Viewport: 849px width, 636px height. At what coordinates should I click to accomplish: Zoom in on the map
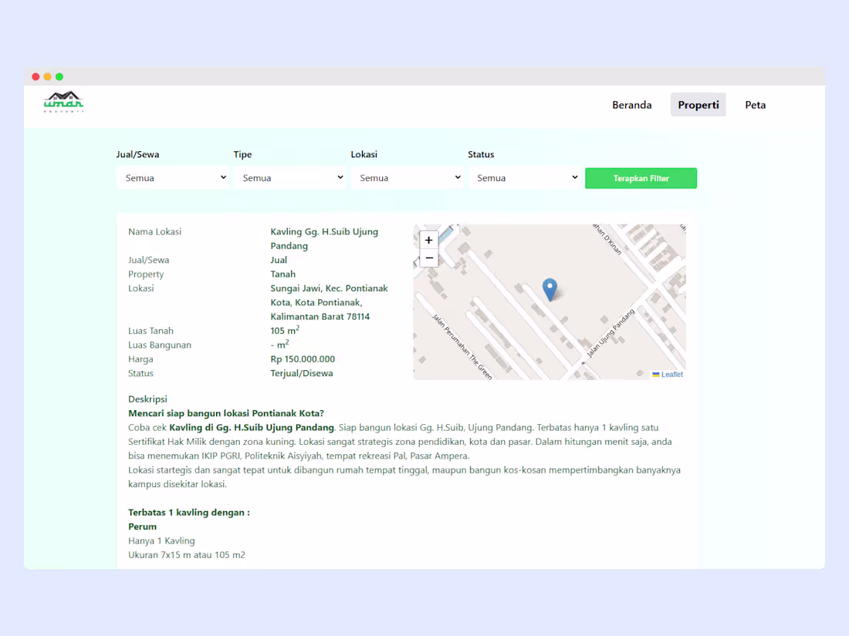(428, 240)
